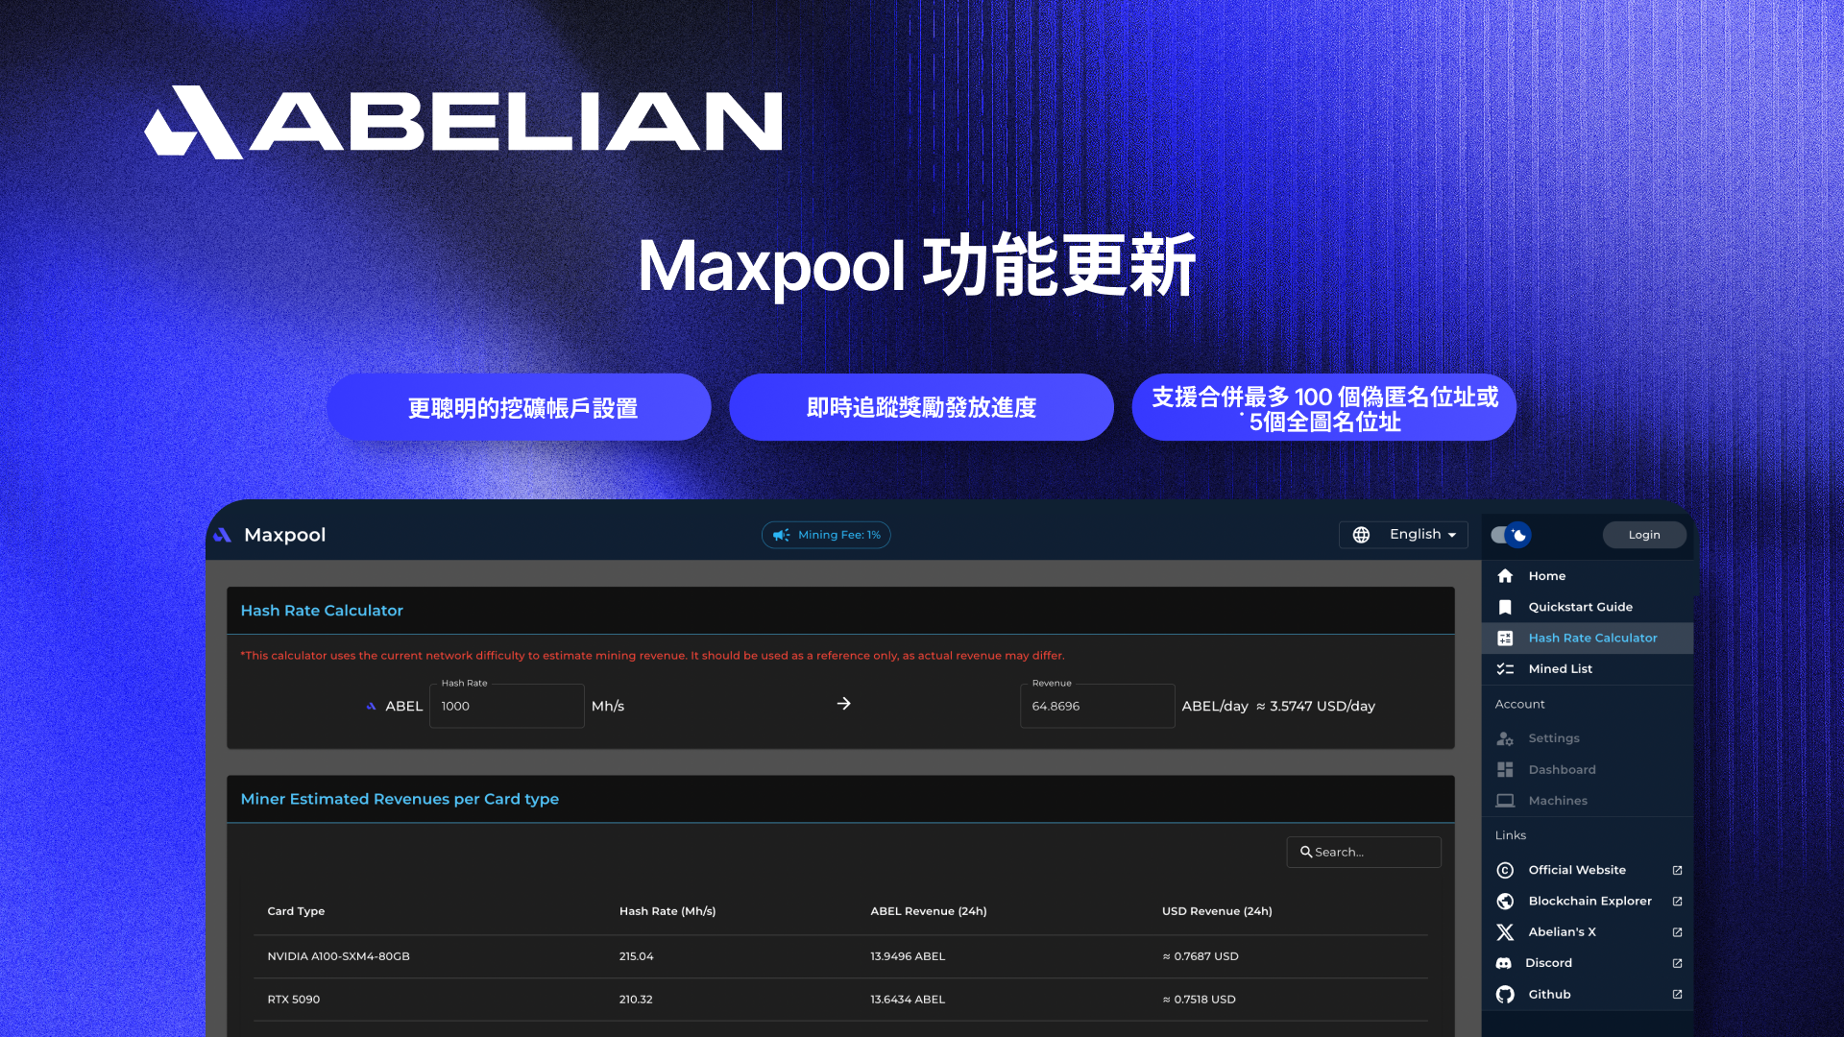Click the megaphone Mining Fee icon

click(781, 536)
